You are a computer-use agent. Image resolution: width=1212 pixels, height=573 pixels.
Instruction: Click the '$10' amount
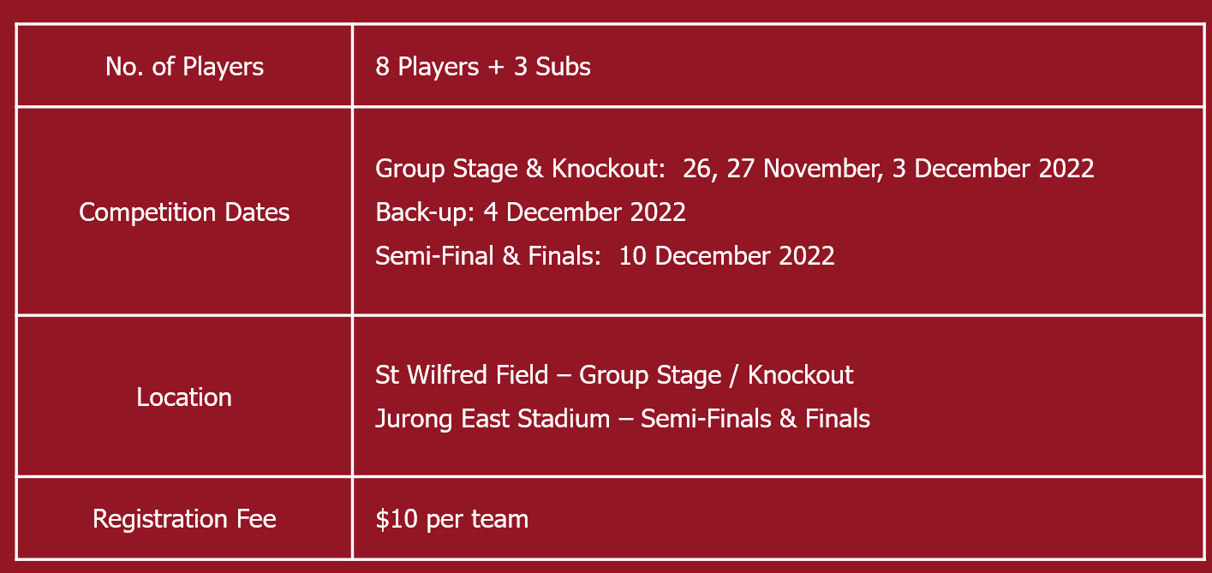point(392,518)
